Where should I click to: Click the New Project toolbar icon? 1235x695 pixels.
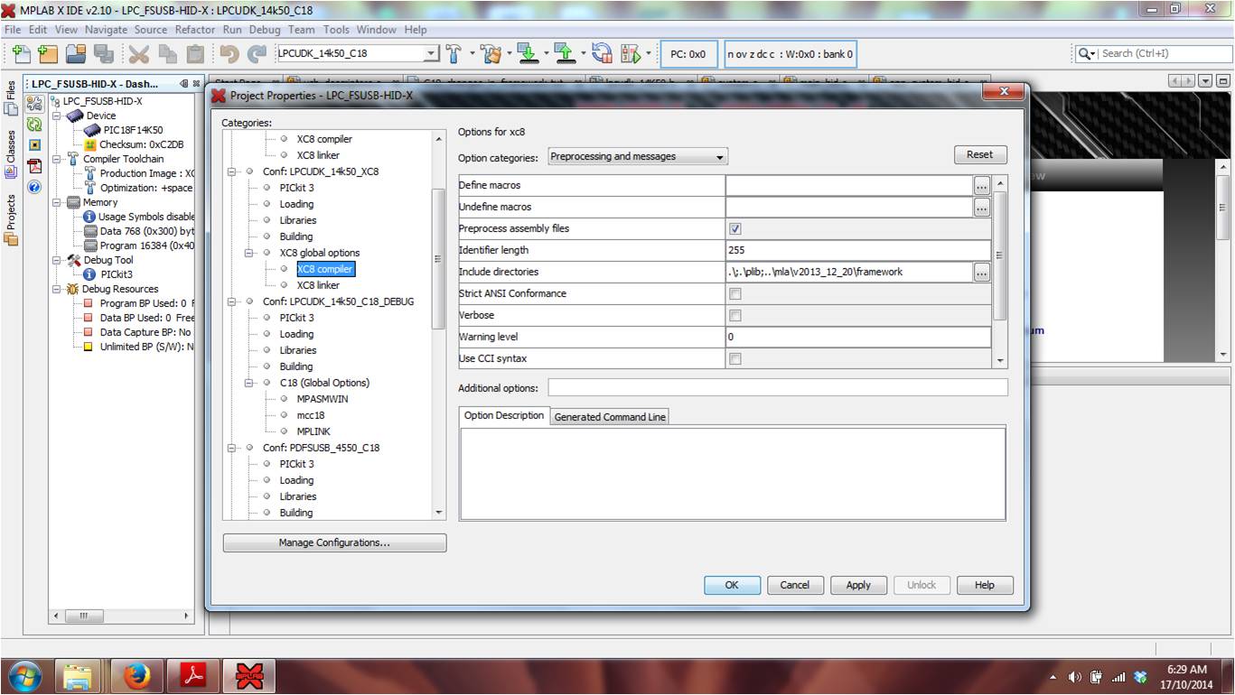[48, 53]
